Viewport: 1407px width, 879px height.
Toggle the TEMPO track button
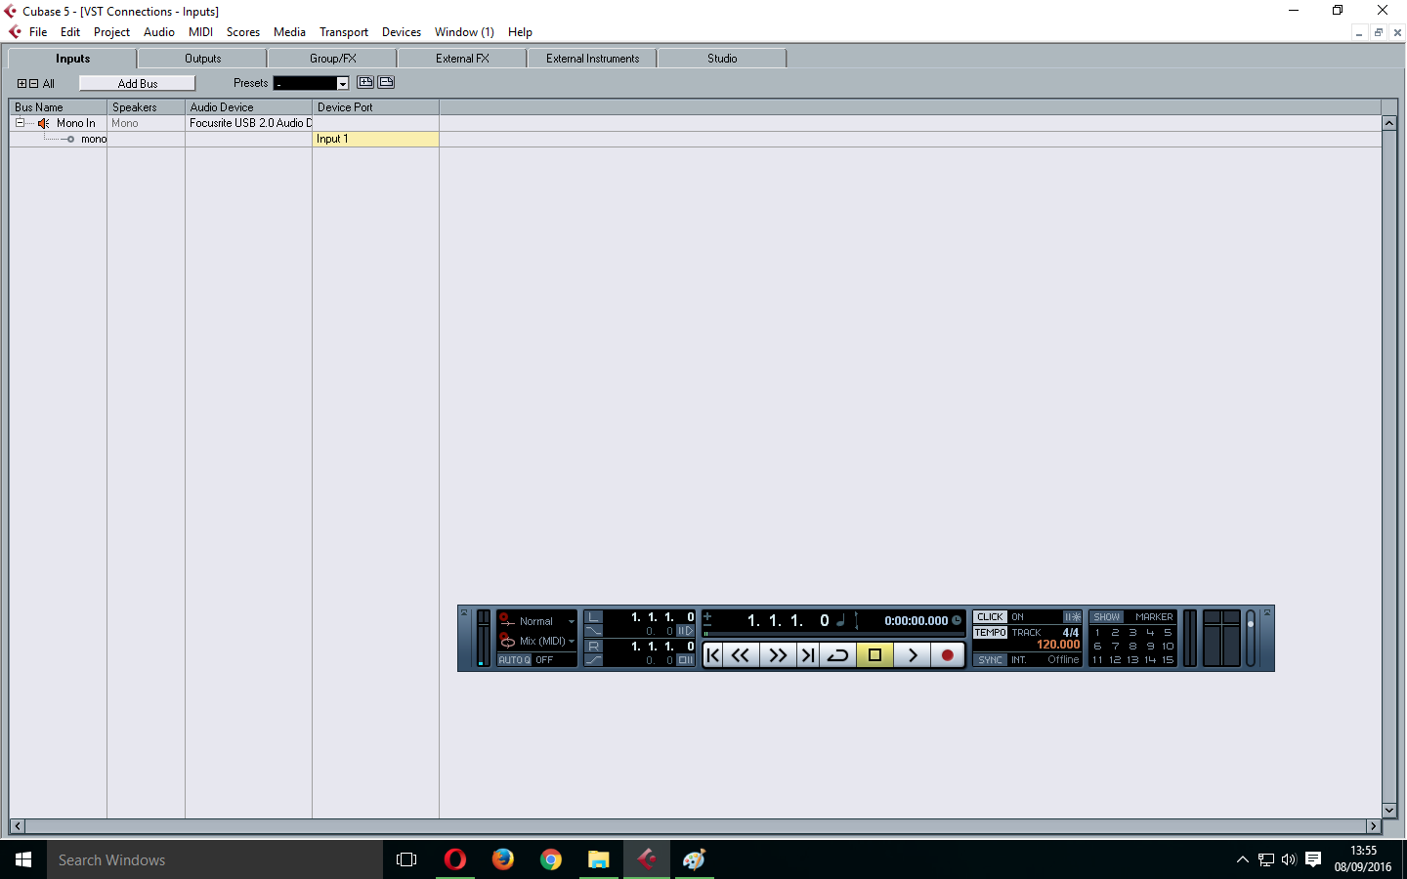point(990,633)
